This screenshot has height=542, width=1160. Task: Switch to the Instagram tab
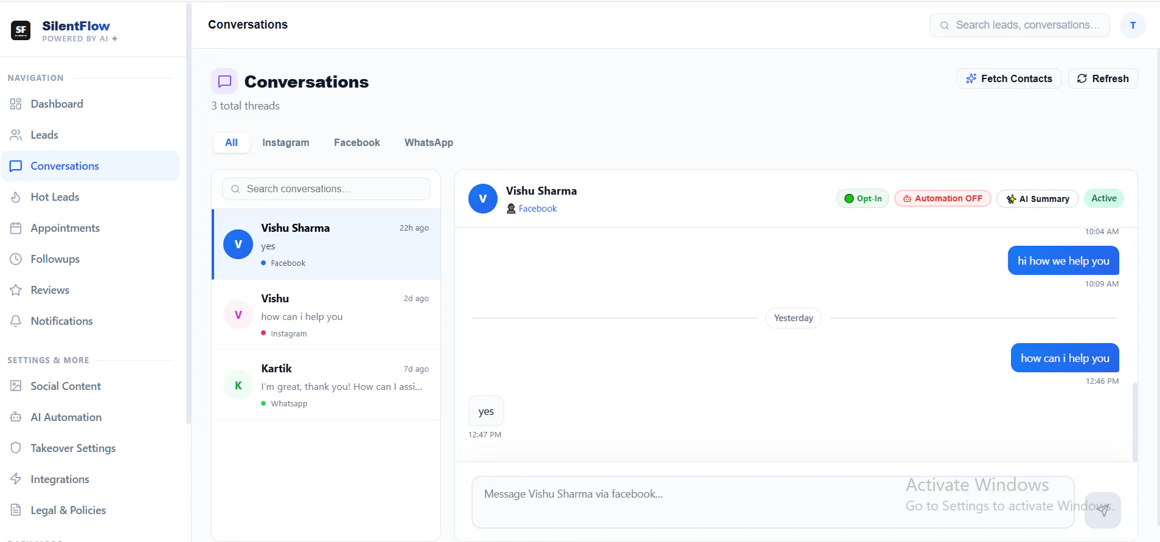pyautogui.click(x=286, y=142)
